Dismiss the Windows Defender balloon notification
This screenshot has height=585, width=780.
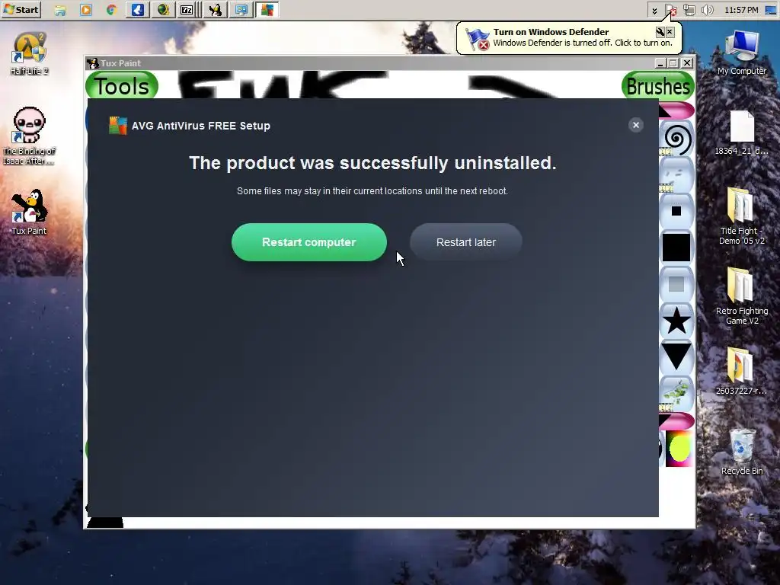pos(670,32)
